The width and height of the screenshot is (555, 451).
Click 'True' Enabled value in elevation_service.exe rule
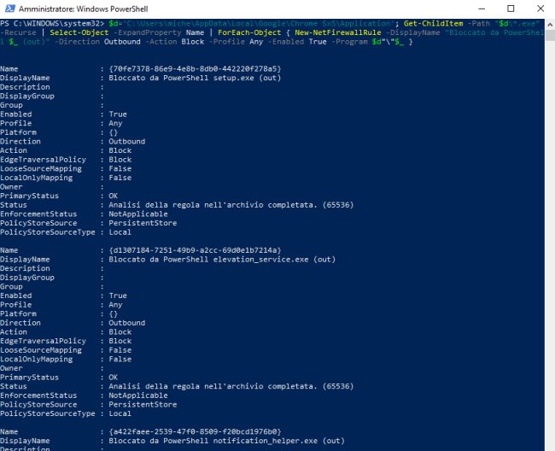pyautogui.click(x=118, y=296)
